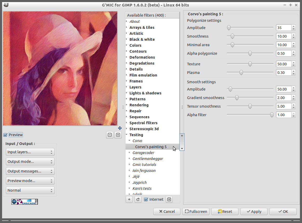Refresh the filter list with the reload icon

click(x=138, y=199)
